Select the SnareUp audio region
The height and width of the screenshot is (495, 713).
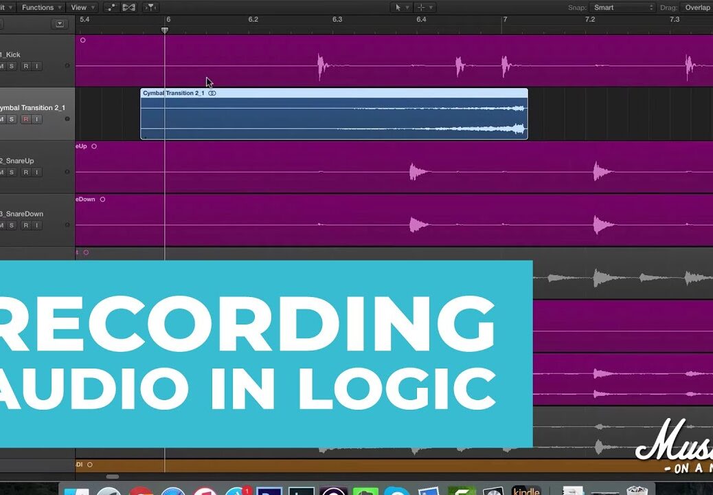(394, 167)
